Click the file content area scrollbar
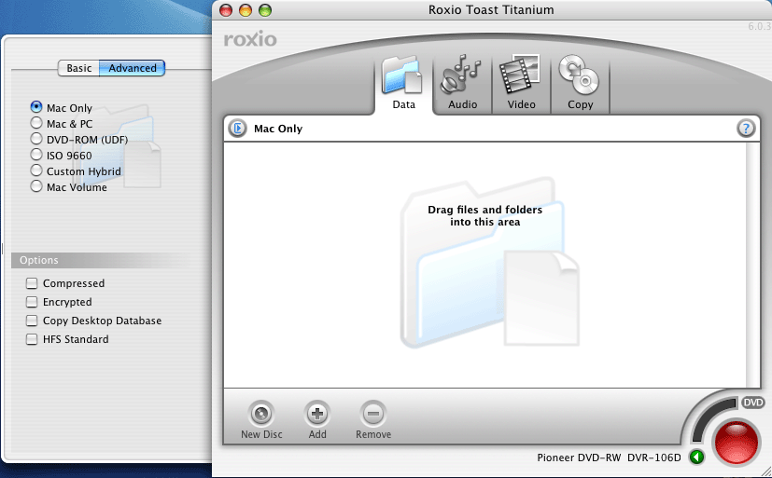 click(751, 265)
